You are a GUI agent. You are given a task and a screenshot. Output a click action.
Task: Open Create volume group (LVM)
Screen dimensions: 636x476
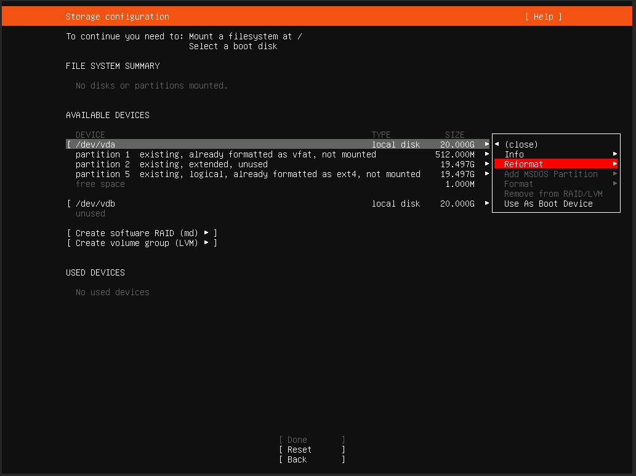142,243
